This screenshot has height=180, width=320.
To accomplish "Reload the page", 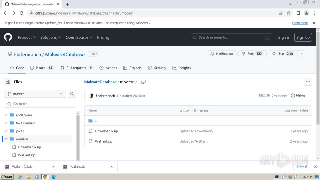I will tap(21, 13).
